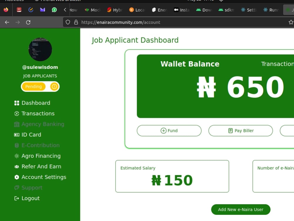Bookmark page with the star icon

[x=291, y=22]
